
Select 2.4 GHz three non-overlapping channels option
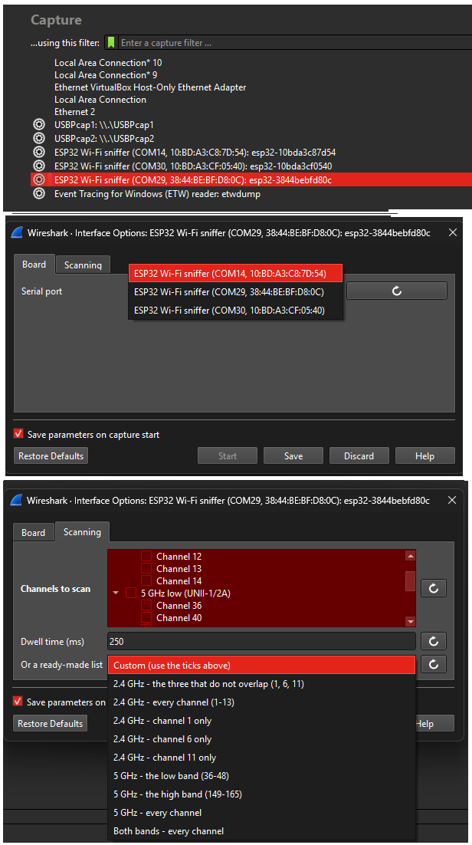262,683
